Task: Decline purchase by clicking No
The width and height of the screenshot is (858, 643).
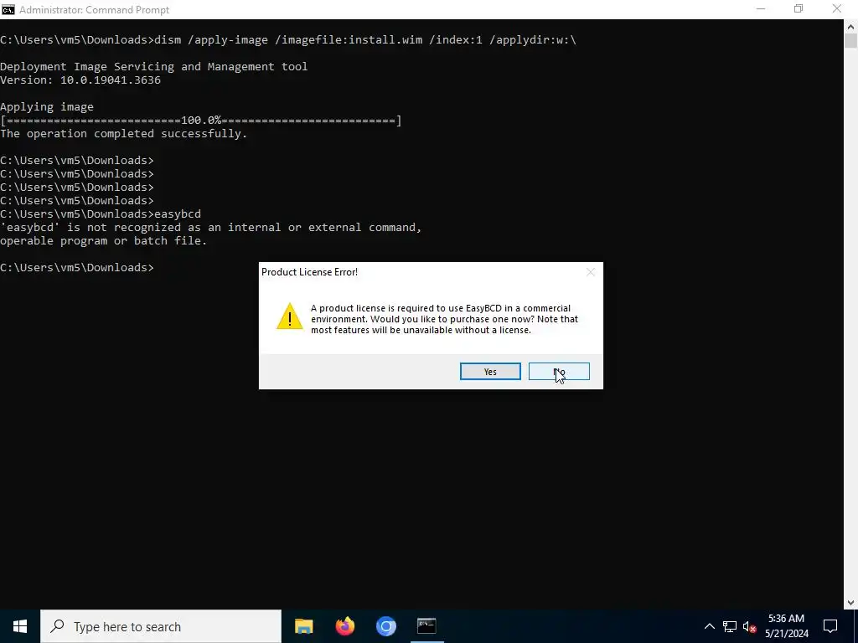Action: pos(559,371)
